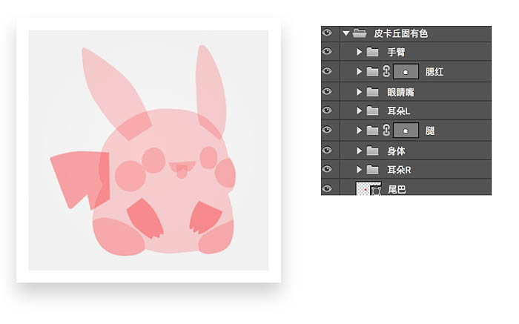This screenshot has width=519, height=324.
Task: Click the 耳朵L folder icon
Action: (373, 111)
